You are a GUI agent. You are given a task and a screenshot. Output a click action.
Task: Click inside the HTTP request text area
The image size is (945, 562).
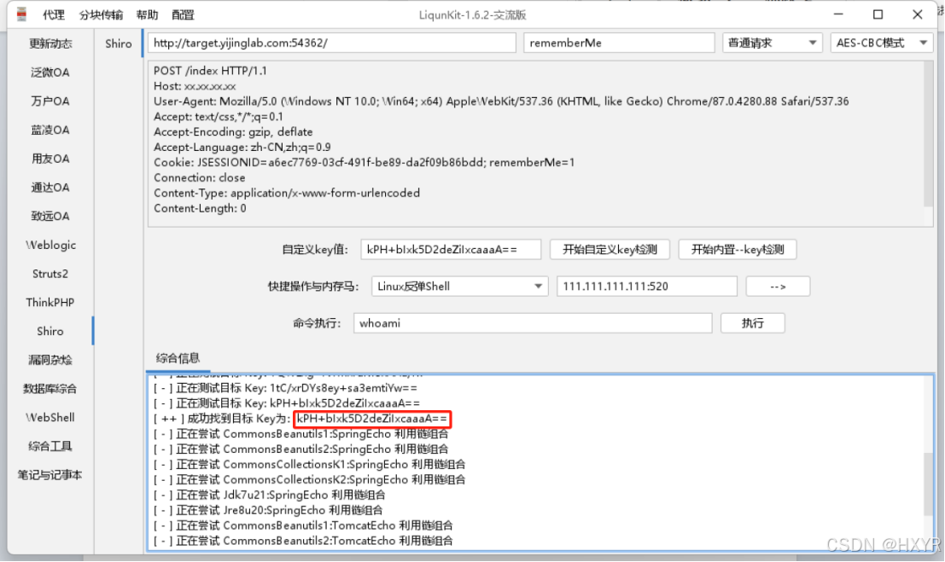(x=535, y=143)
